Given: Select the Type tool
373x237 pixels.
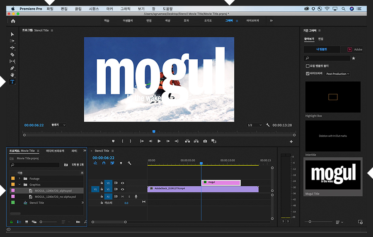Looking at the screenshot, I should coord(12,82).
